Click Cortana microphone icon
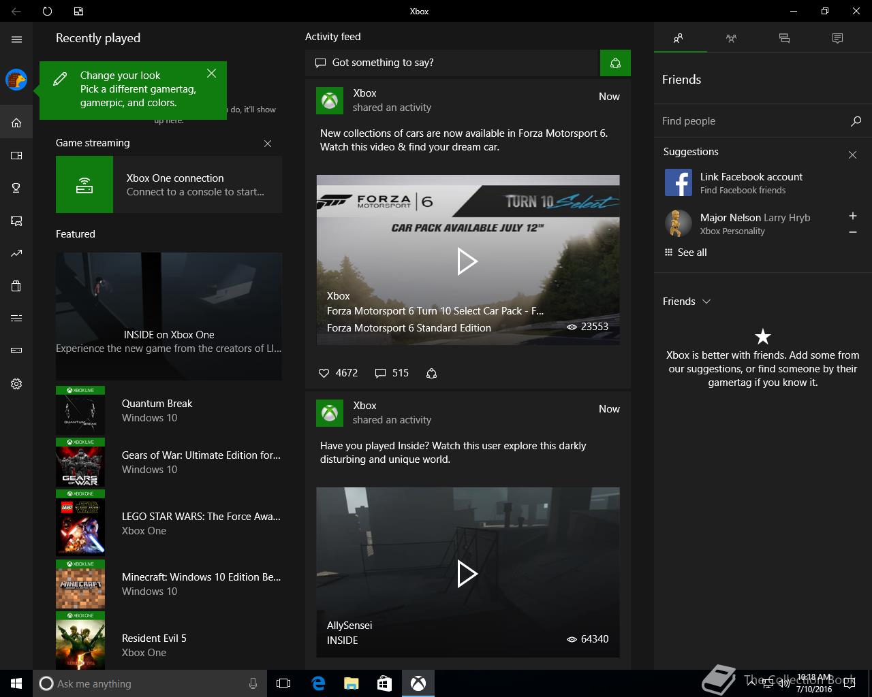The image size is (872, 697). point(253,683)
